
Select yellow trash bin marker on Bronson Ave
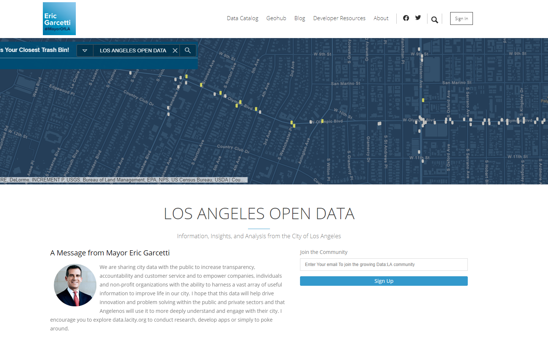tap(201, 85)
